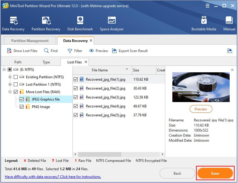Click the Back button

tap(177, 173)
